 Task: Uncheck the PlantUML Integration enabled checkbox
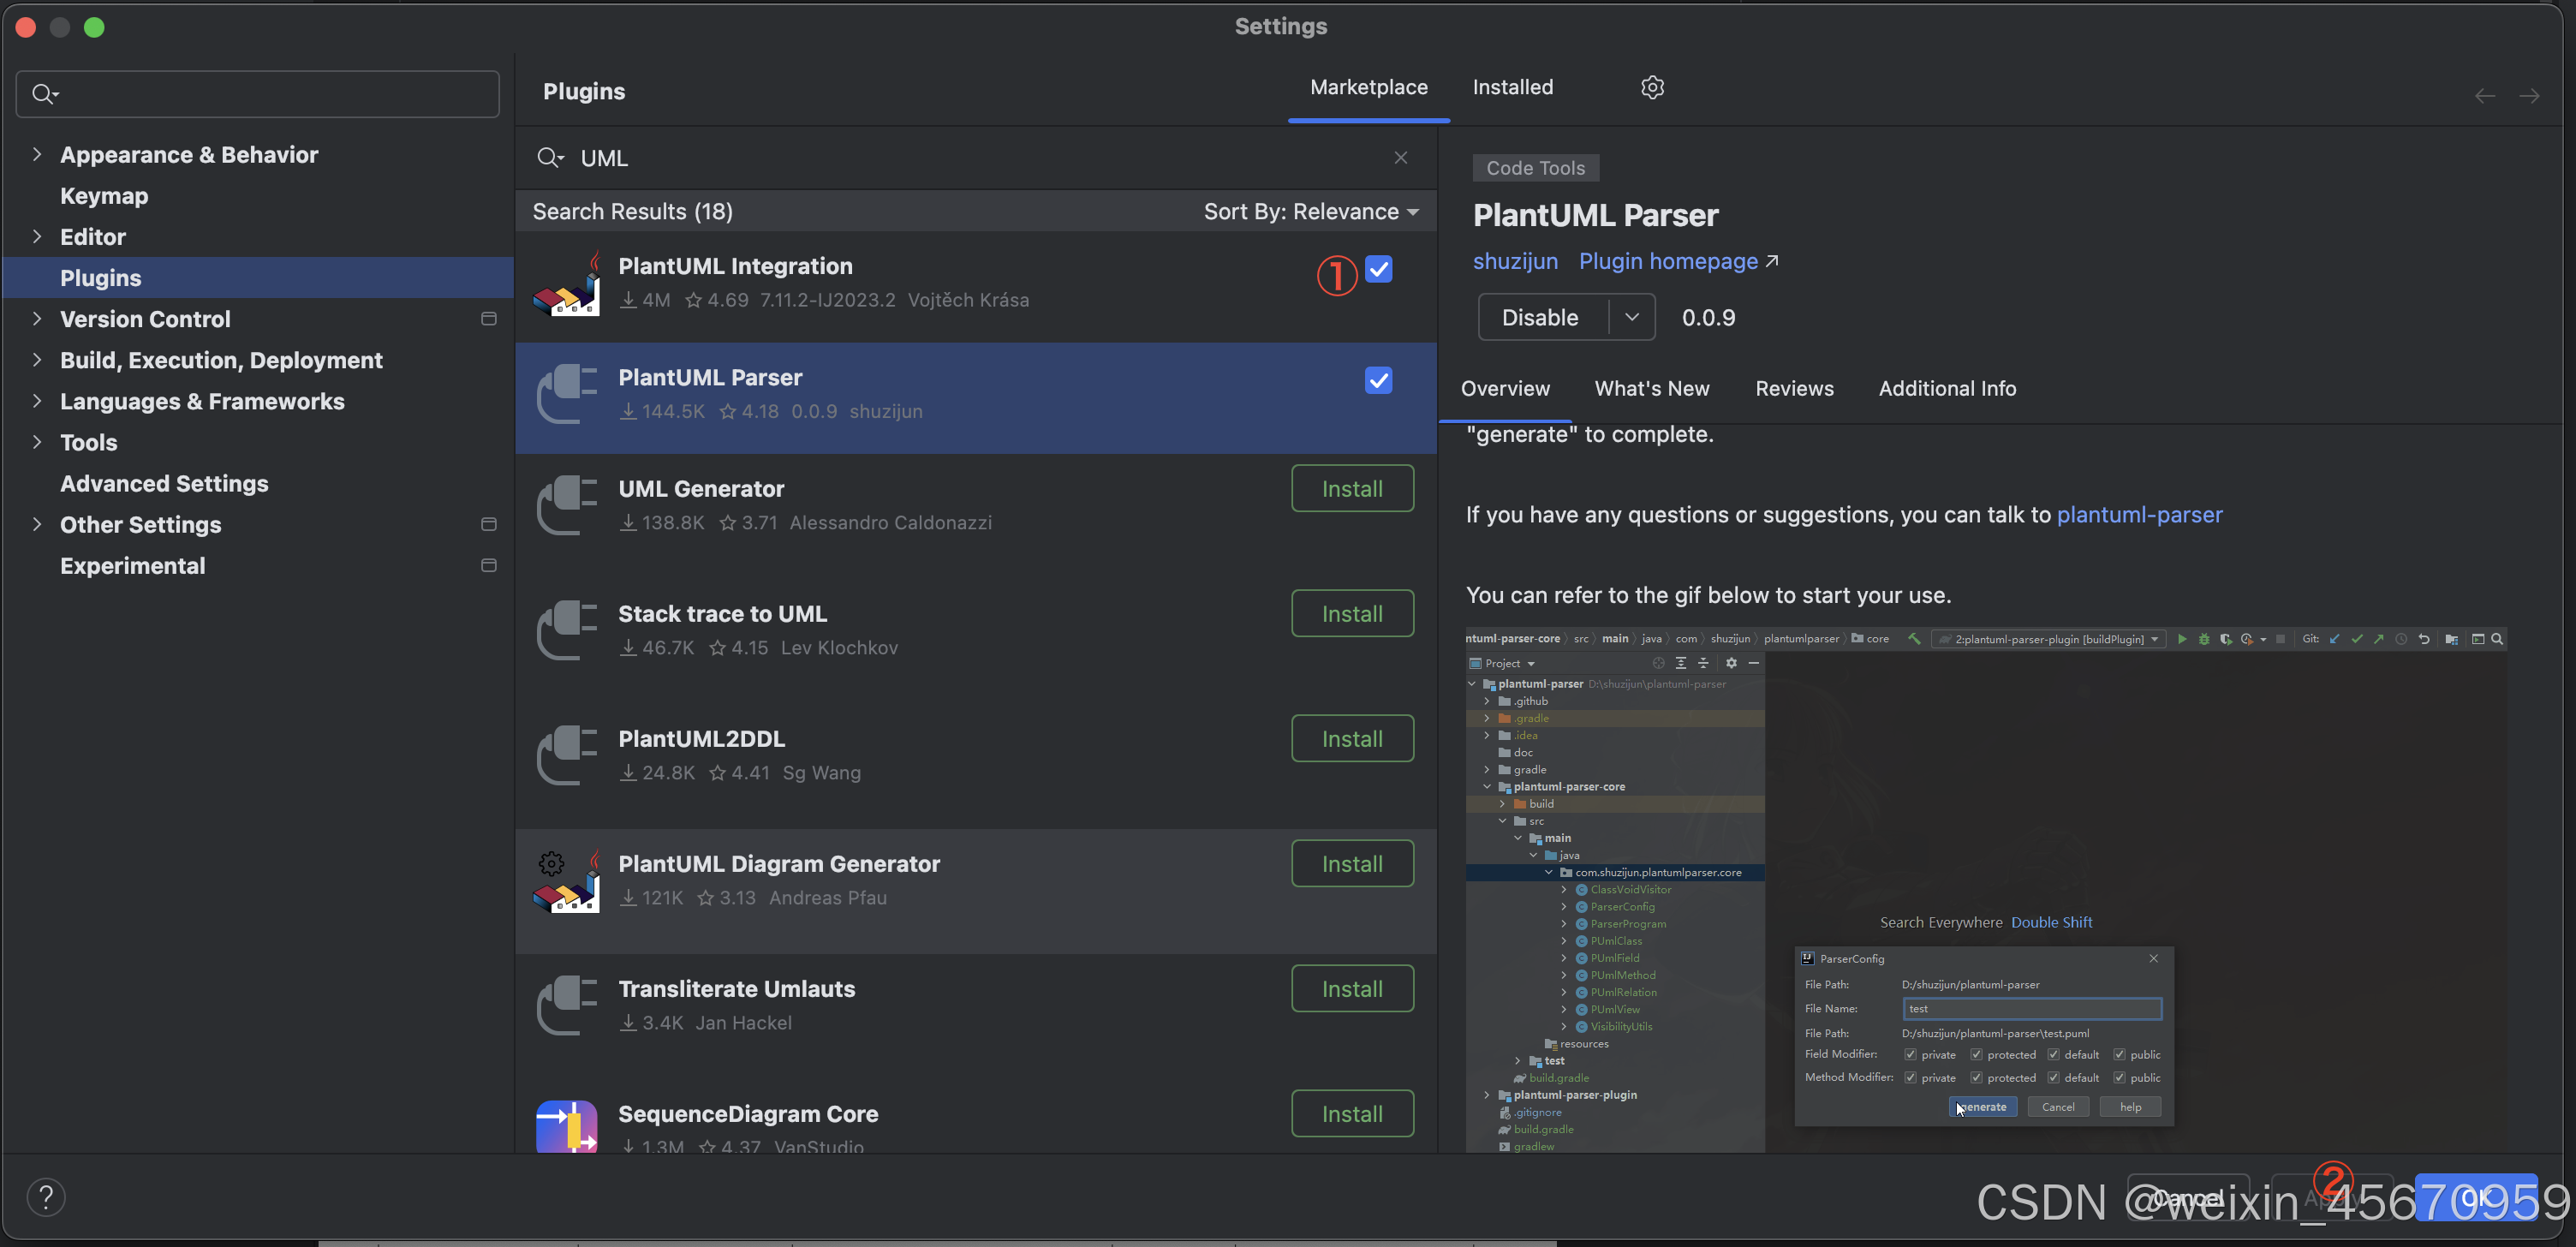1378,269
